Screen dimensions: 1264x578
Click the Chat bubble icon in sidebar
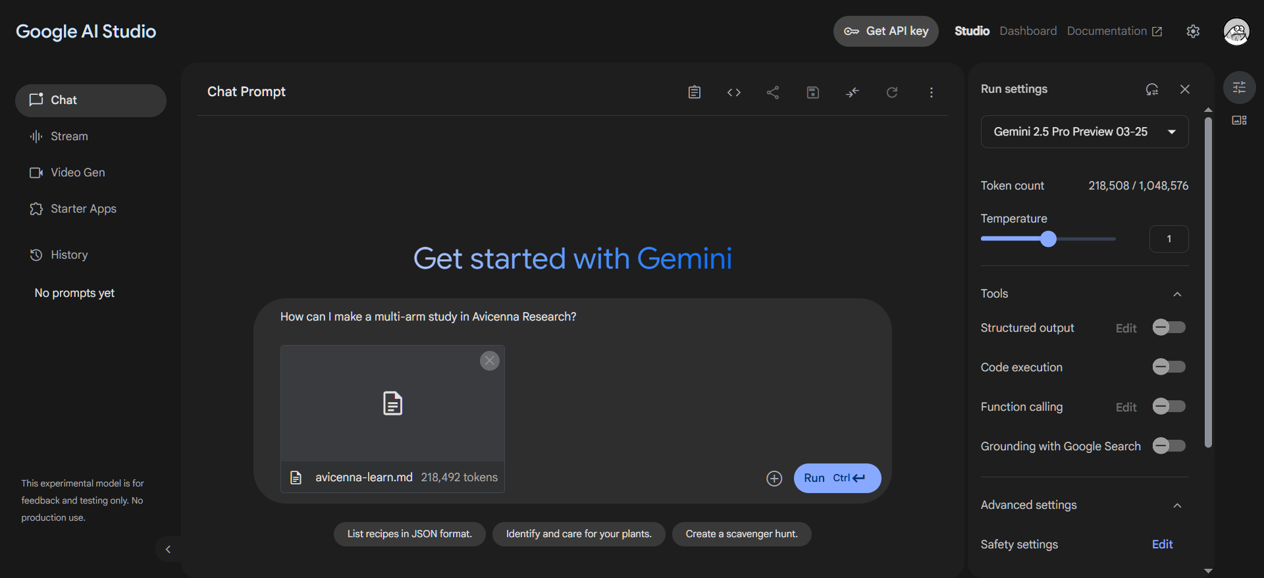point(36,99)
